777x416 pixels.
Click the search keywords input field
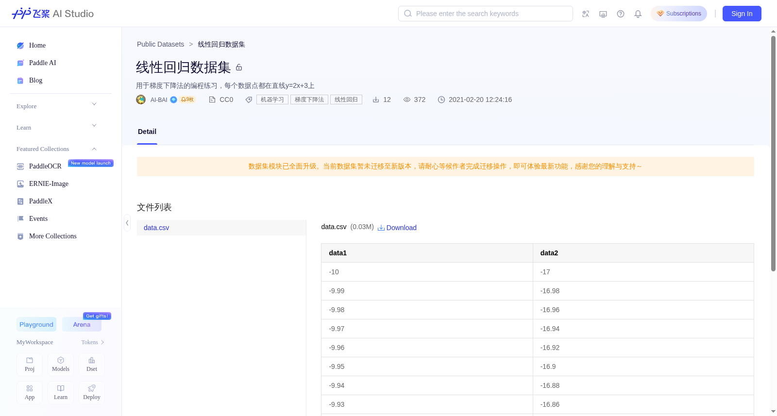486,14
